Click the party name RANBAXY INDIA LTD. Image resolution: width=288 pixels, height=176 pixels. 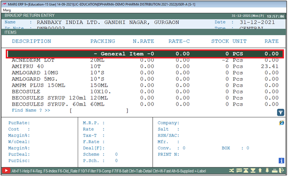(69, 22)
